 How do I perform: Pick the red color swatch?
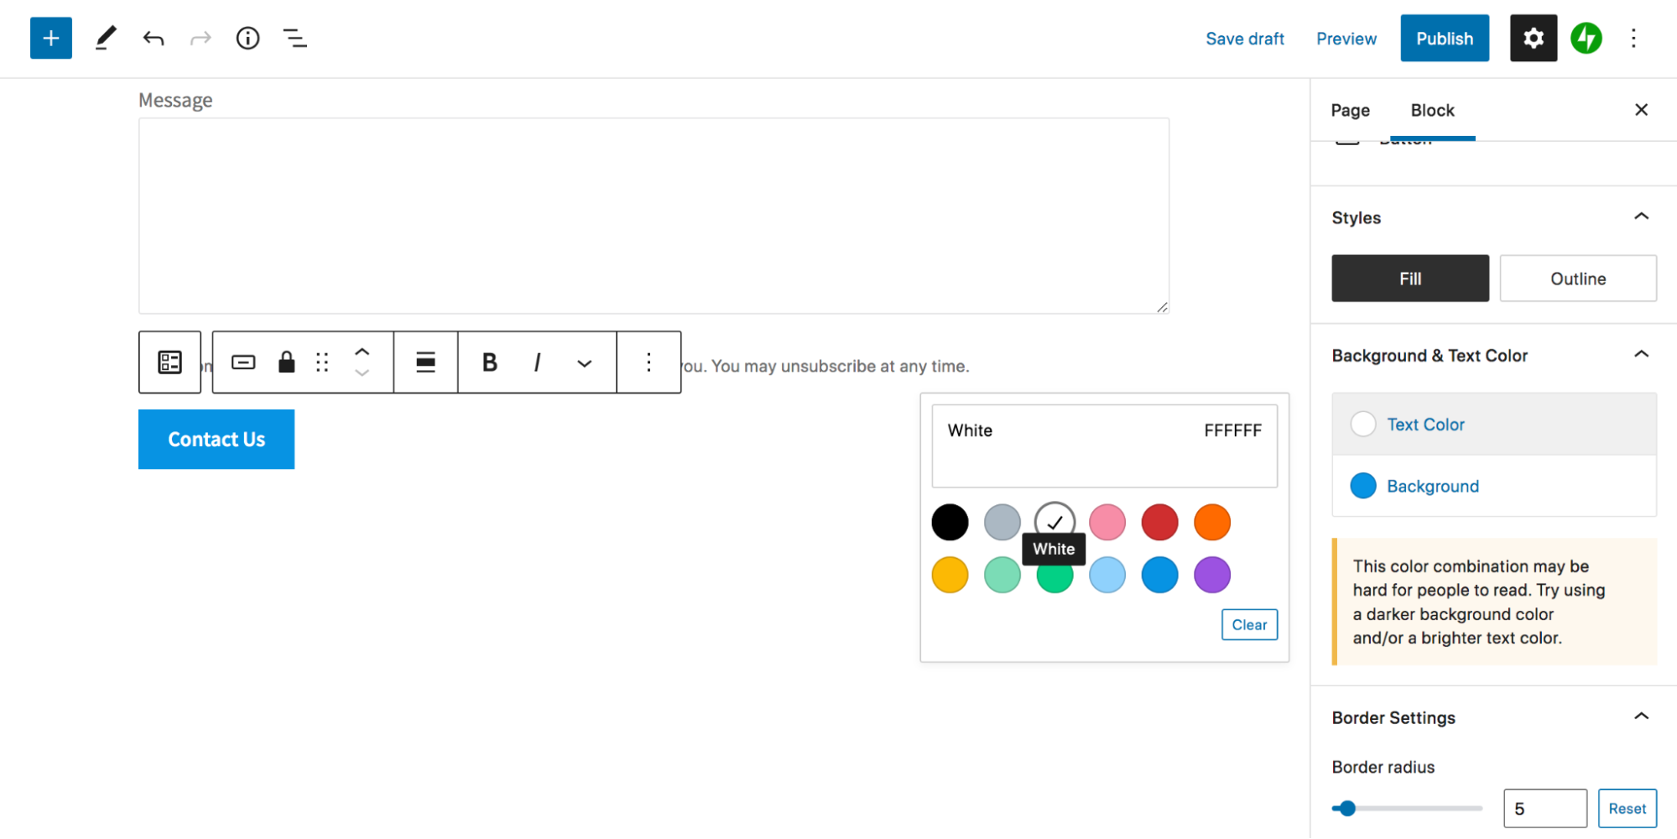pyautogui.click(x=1160, y=522)
